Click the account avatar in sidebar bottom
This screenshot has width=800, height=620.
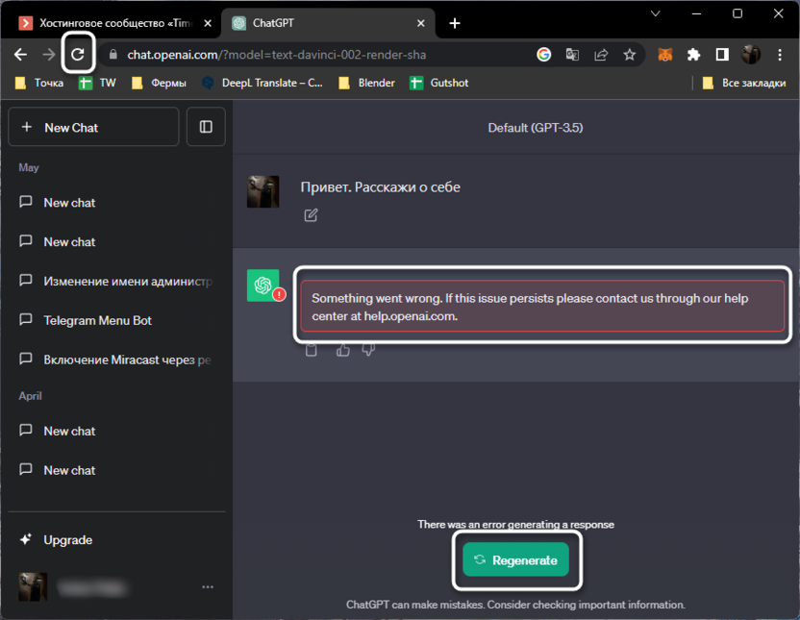coord(33,587)
